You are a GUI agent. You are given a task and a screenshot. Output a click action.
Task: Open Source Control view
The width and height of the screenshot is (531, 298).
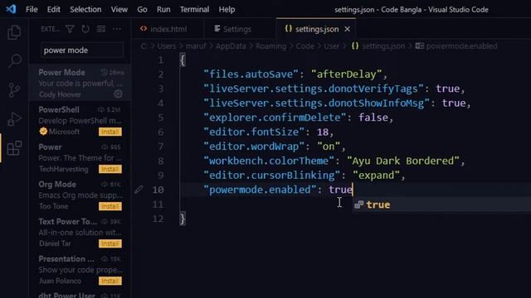click(14, 90)
